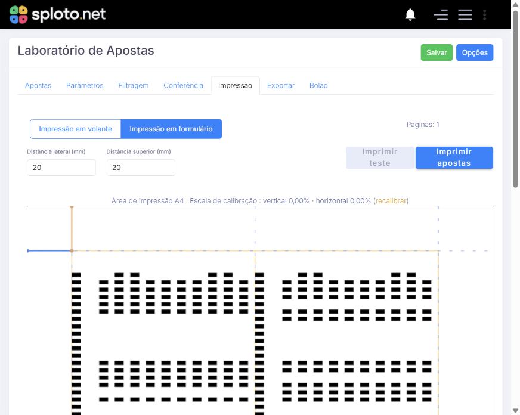This screenshot has width=520, height=415.
Task: Click the recalibrar link
Action: click(x=391, y=201)
